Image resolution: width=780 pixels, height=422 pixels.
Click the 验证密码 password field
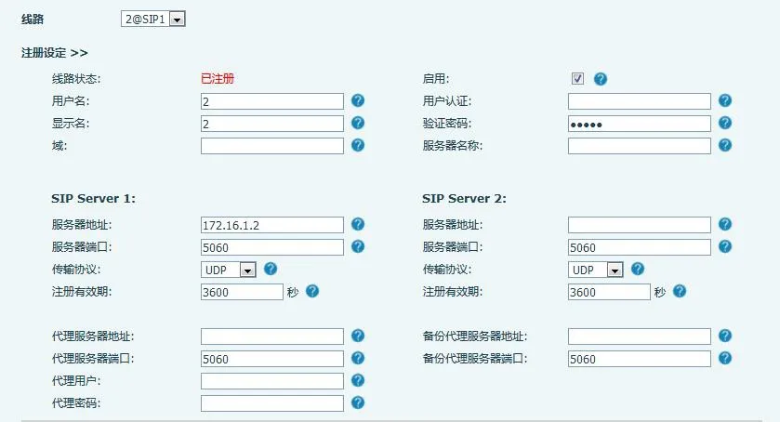(x=639, y=124)
